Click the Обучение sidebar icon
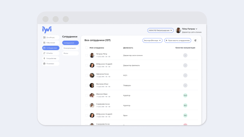244x137 pixels. coord(44,43)
